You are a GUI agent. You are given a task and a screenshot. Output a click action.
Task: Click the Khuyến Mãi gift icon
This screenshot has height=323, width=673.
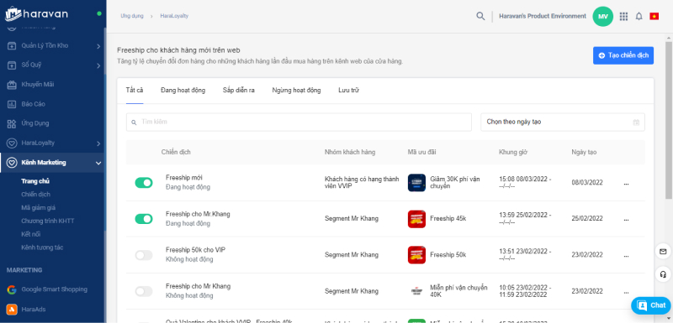coord(12,85)
